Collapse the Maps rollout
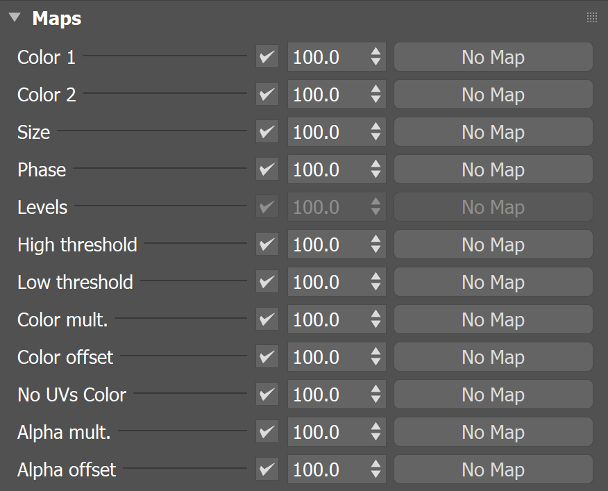The width and height of the screenshot is (608, 491). click(14, 17)
